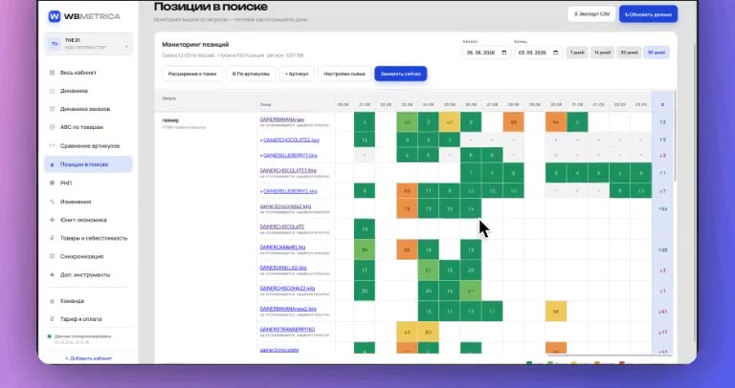Click the Динамика заказов sidebar icon
The height and width of the screenshot is (388, 735).
click(x=52, y=109)
